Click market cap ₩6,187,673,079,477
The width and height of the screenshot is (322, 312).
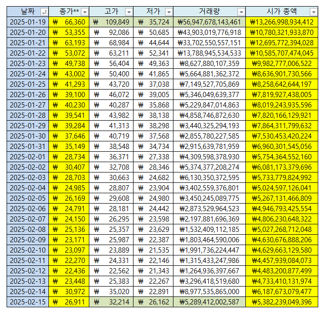tap(282, 291)
